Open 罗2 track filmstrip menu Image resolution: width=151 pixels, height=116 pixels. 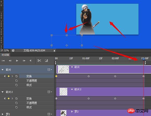click(50, 114)
